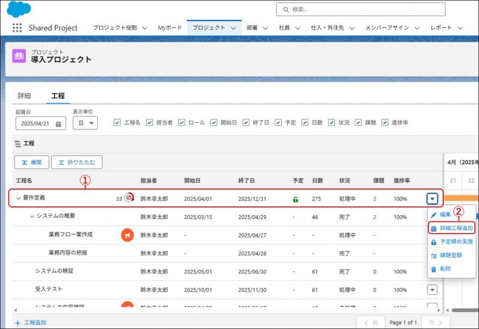
Task: Click the purple project icon beside 導入プロジェクト
Action: click(x=19, y=56)
